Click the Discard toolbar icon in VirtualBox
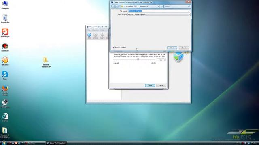 click(x=102, y=36)
